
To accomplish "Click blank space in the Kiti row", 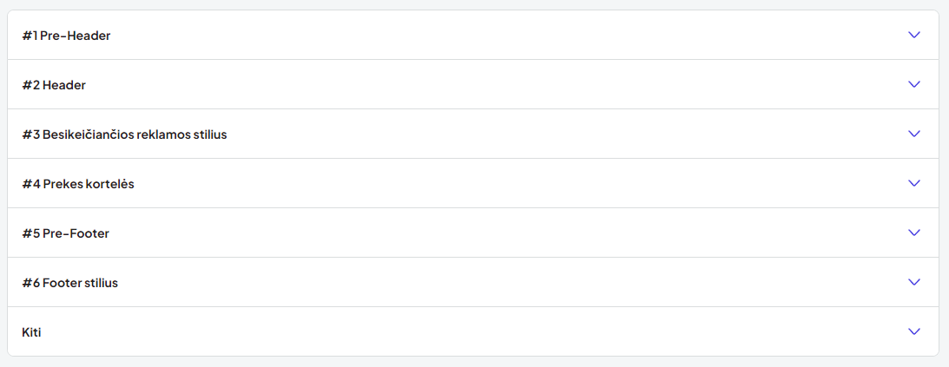I will click(x=473, y=332).
